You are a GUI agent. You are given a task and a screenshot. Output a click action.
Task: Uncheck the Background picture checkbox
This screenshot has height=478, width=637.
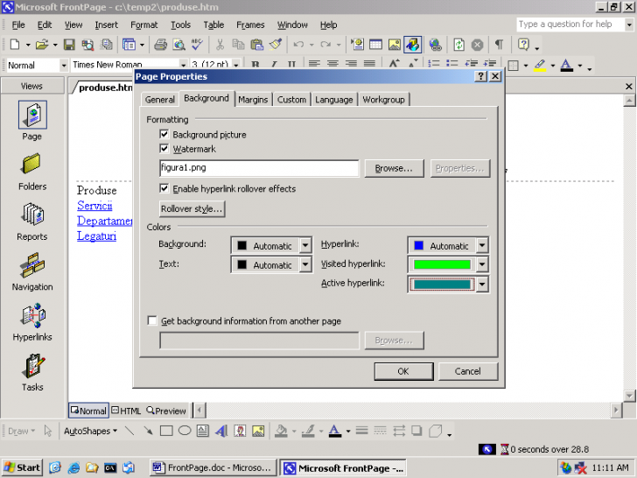164,135
